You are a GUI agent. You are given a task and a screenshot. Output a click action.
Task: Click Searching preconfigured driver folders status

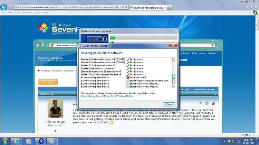[x=148, y=80]
